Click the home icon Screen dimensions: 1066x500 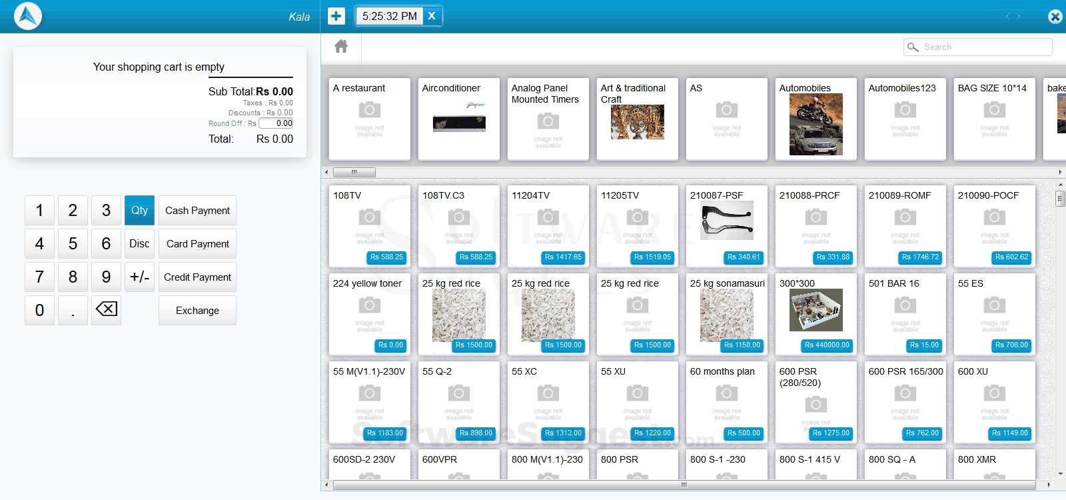341,47
